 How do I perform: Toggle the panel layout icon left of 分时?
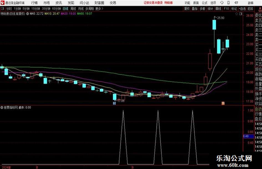(x=2, y=9)
